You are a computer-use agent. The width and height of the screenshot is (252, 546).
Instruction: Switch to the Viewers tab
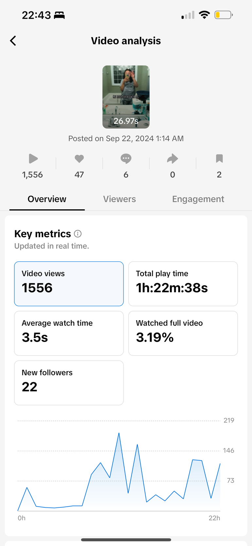119,199
